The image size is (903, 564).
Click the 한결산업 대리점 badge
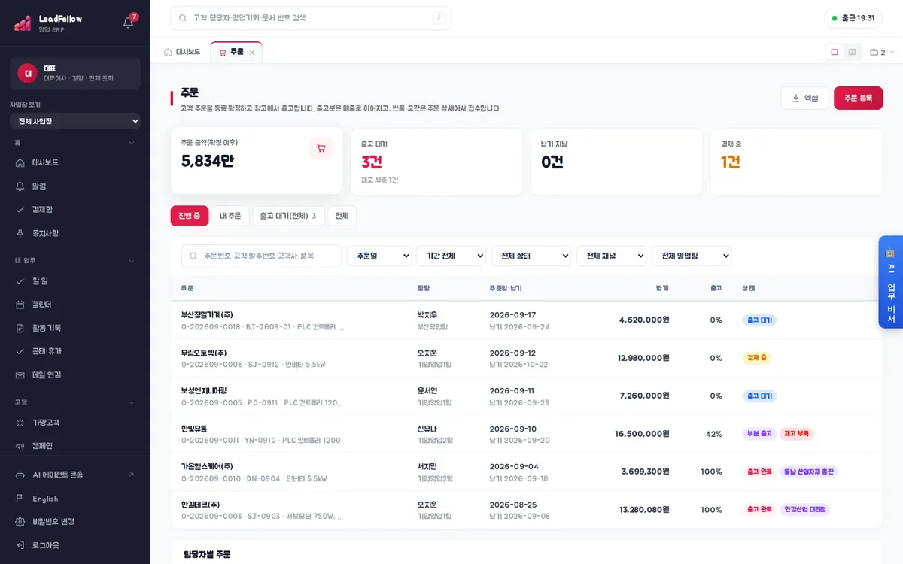click(805, 509)
